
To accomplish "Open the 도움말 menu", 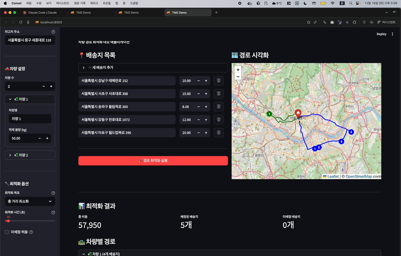I will [134, 3].
